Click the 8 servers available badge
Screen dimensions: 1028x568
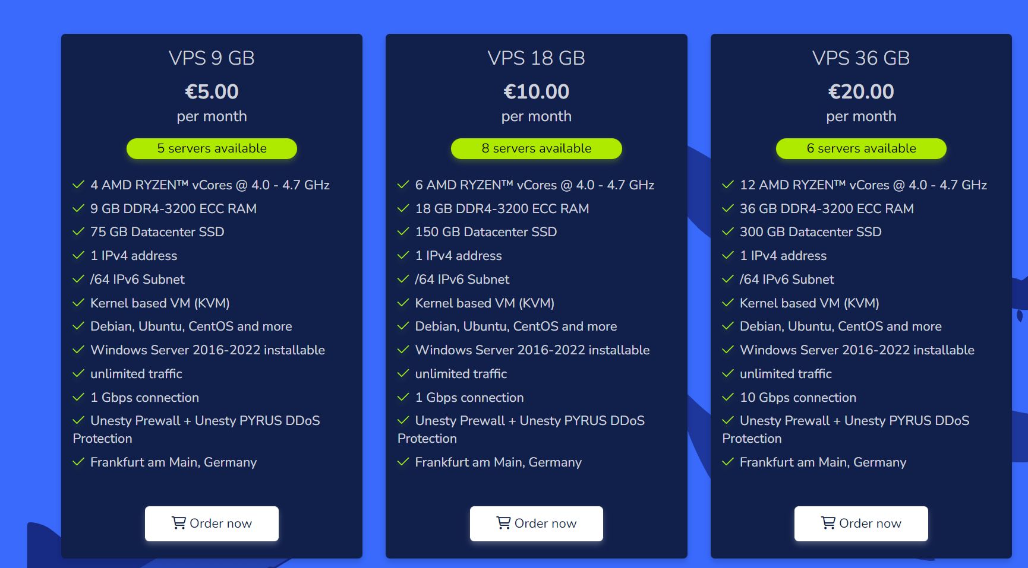537,148
